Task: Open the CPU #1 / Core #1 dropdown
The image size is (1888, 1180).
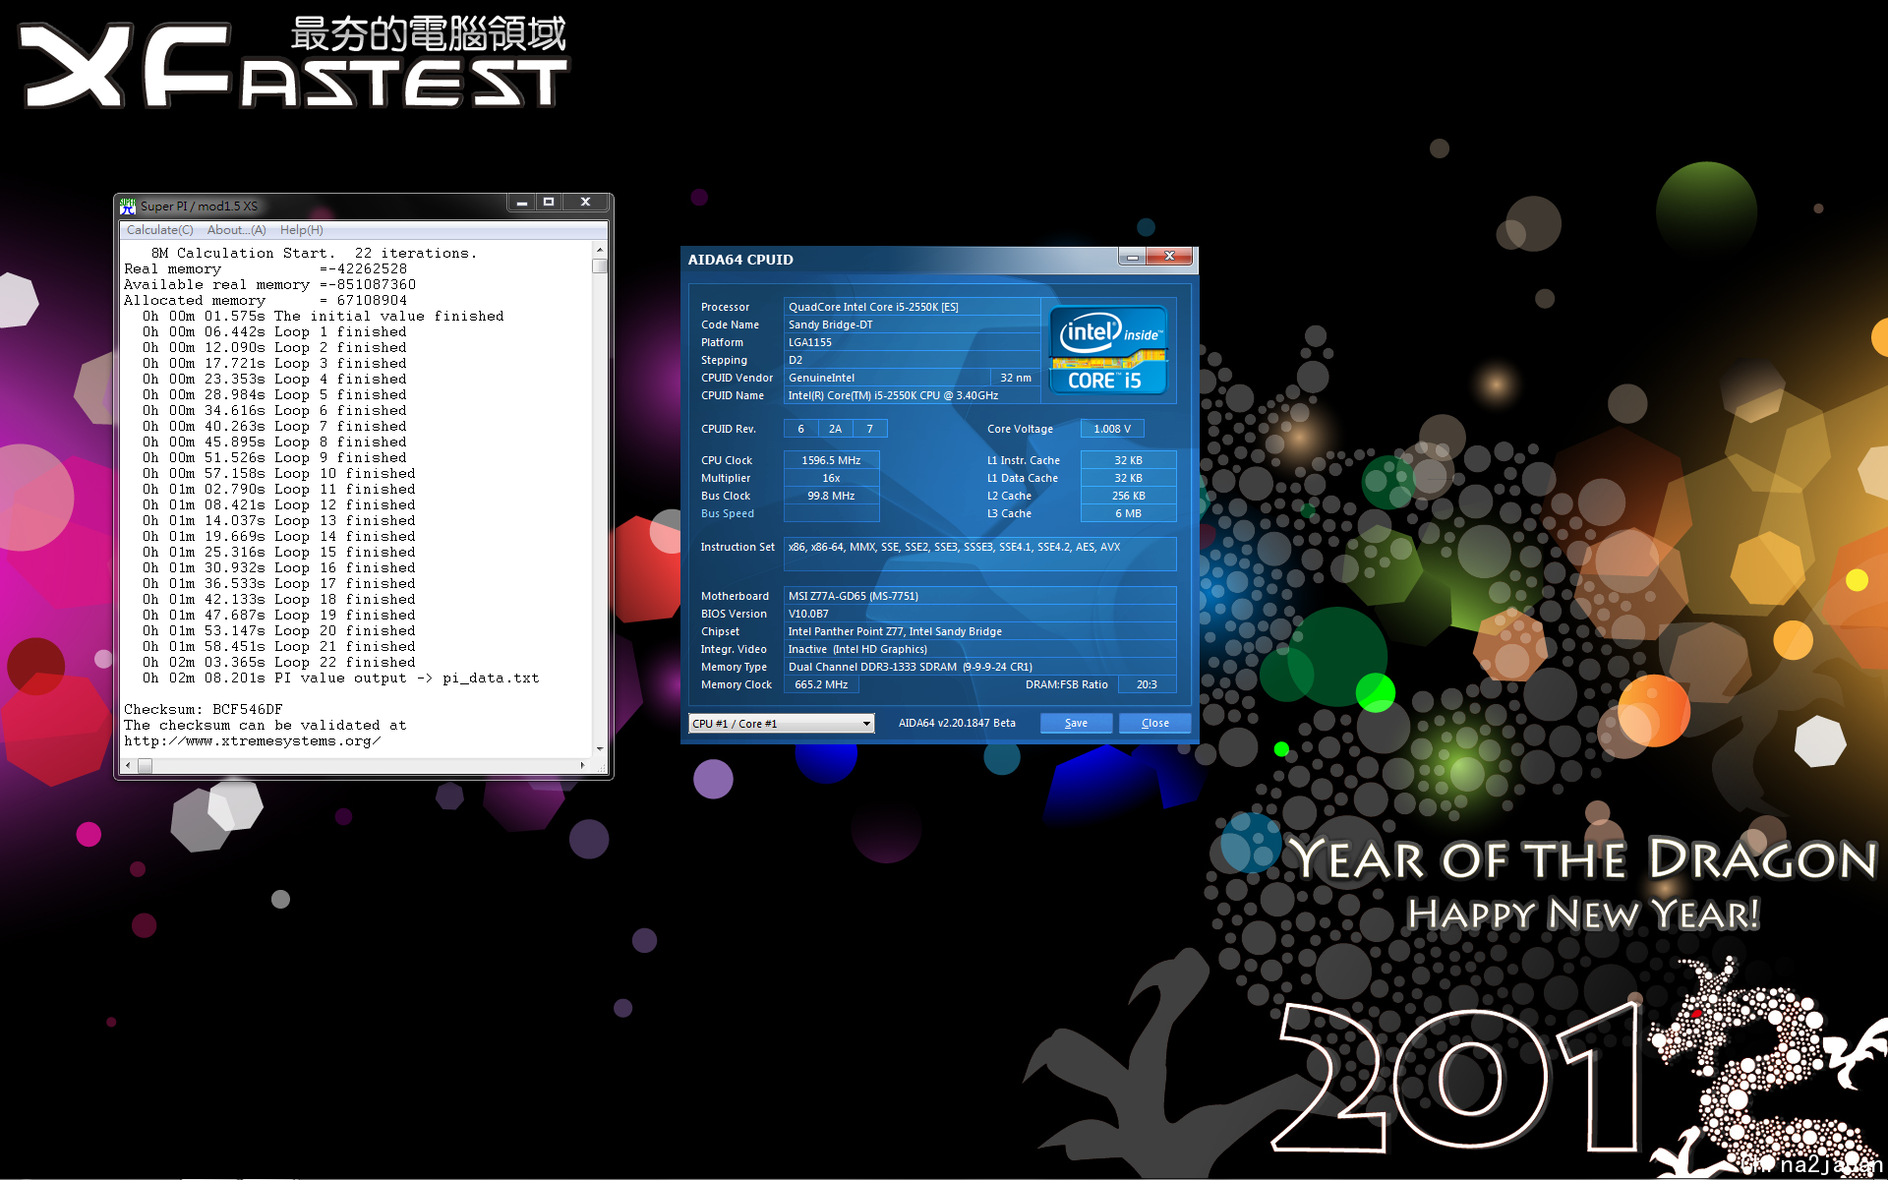Action: pyautogui.click(x=782, y=724)
